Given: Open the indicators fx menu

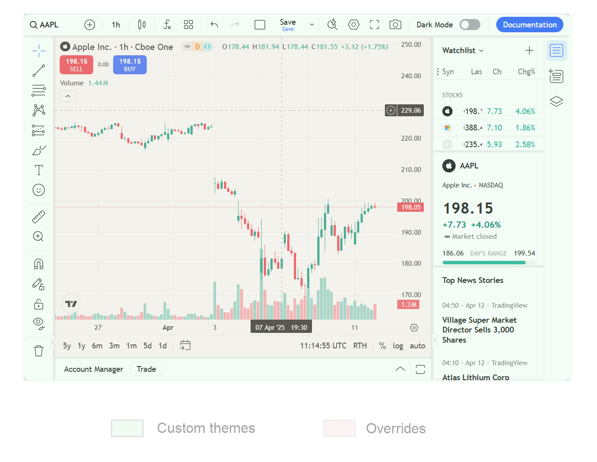Looking at the screenshot, I should [167, 25].
